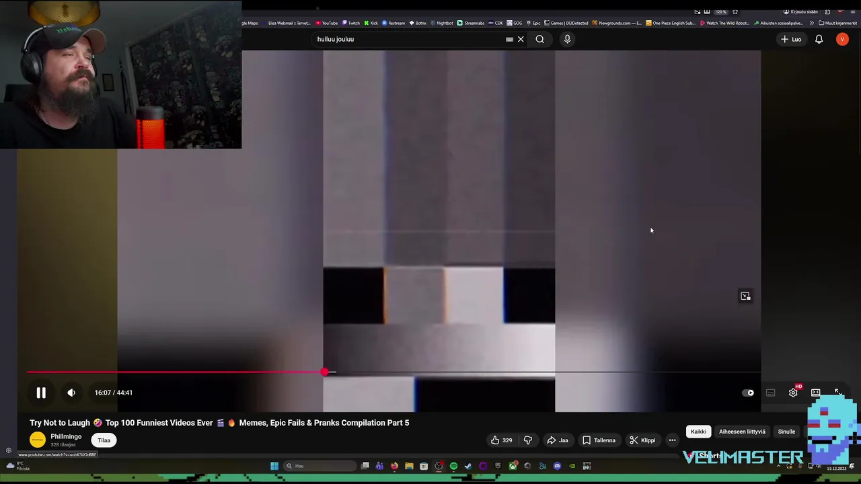Open the YouTube notifications bell
The height and width of the screenshot is (484, 861).
819,39
